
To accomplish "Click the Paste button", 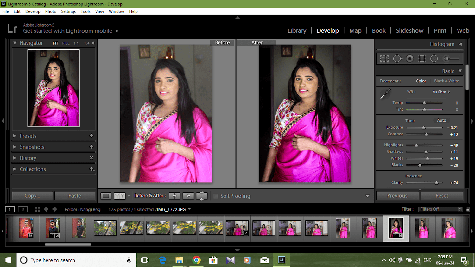I will [x=75, y=196].
